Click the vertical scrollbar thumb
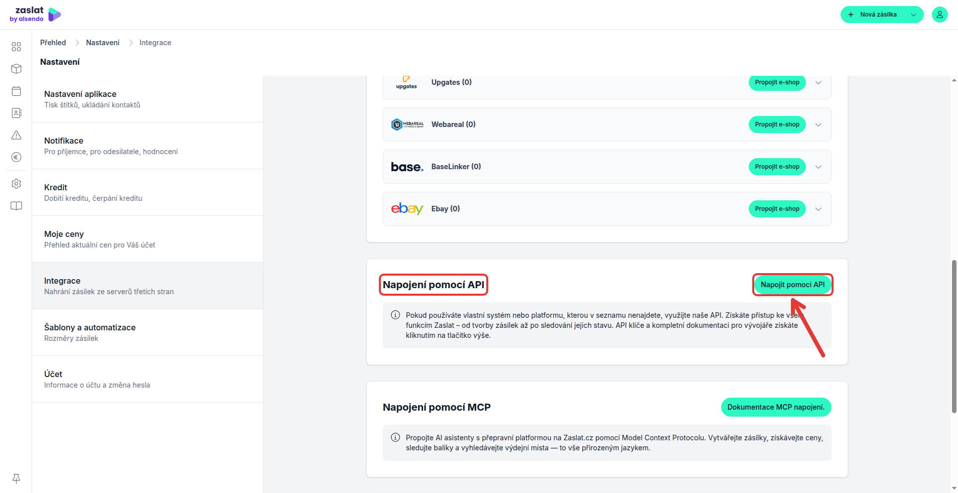This screenshot has width=958, height=493. pyautogui.click(x=954, y=336)
